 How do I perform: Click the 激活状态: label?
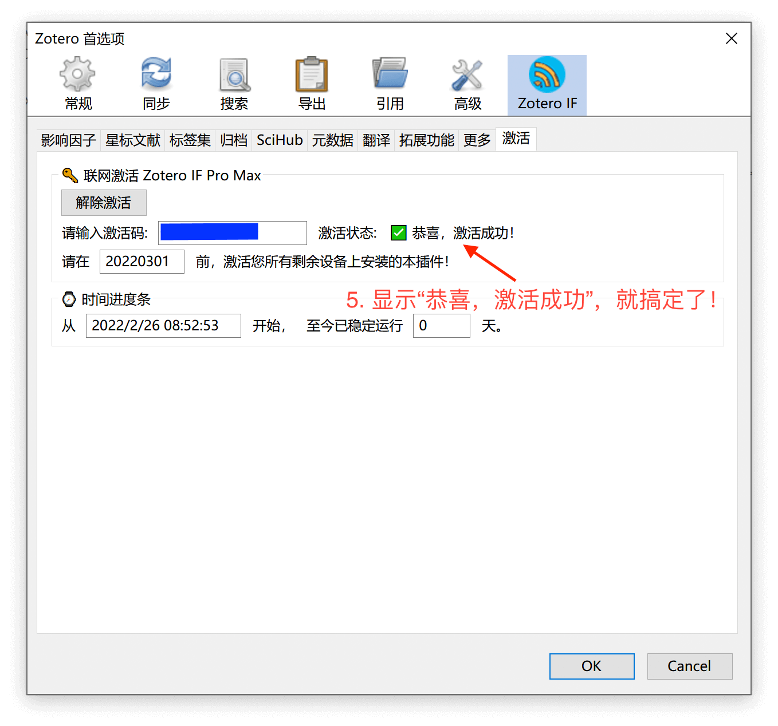click(x=348, y=233)
